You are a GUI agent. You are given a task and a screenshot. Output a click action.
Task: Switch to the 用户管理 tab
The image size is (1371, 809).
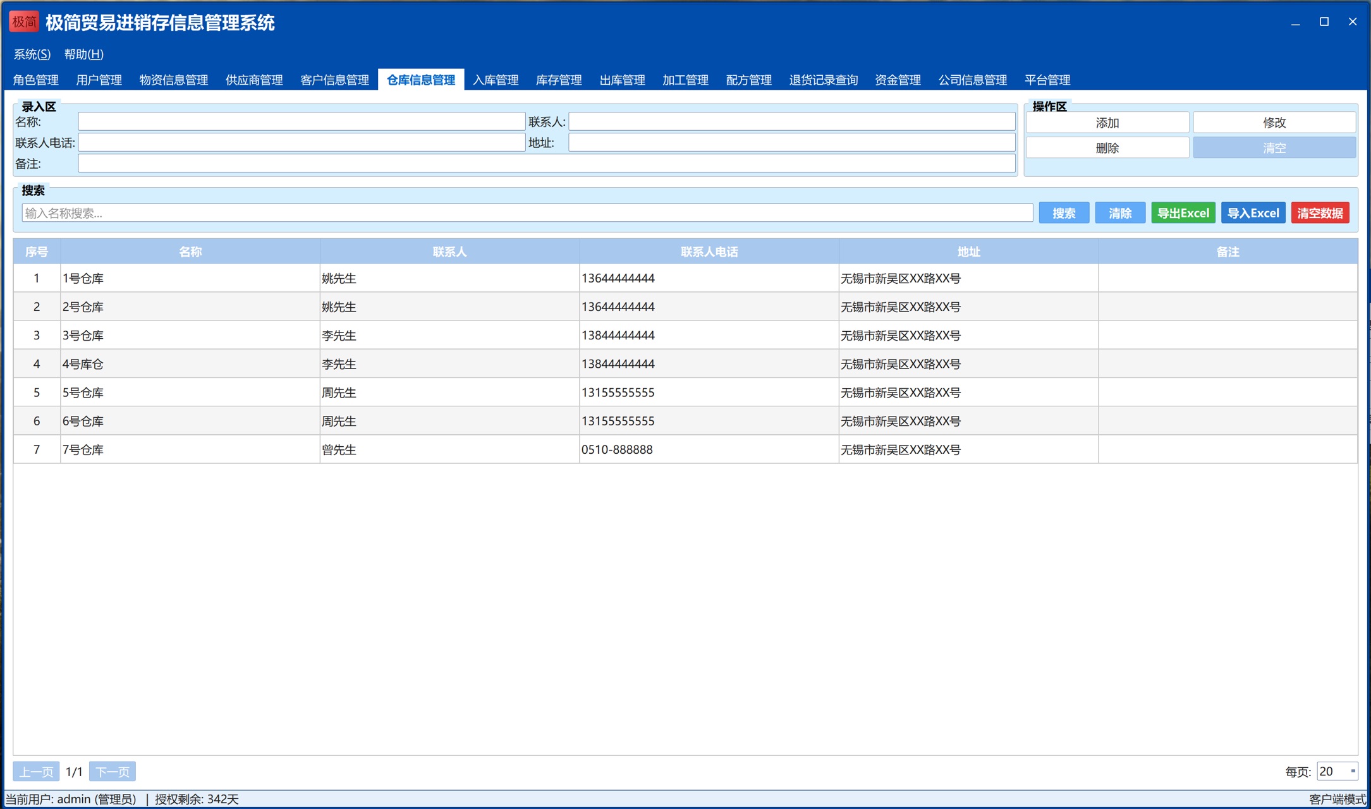[99, 80]
